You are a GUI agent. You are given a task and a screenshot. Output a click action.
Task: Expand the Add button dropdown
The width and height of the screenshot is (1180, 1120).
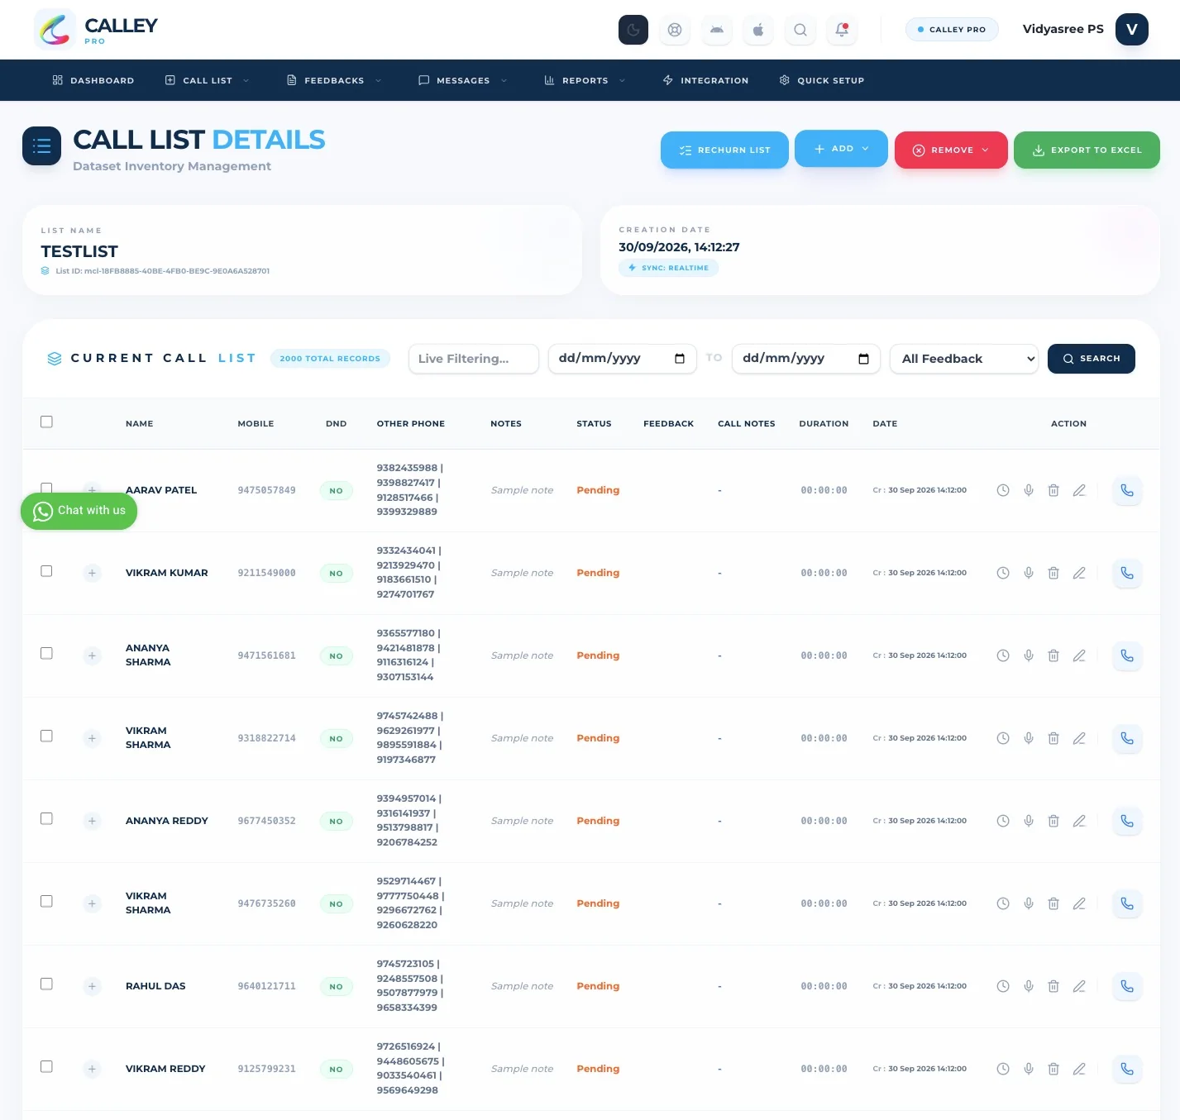(841, 149)
